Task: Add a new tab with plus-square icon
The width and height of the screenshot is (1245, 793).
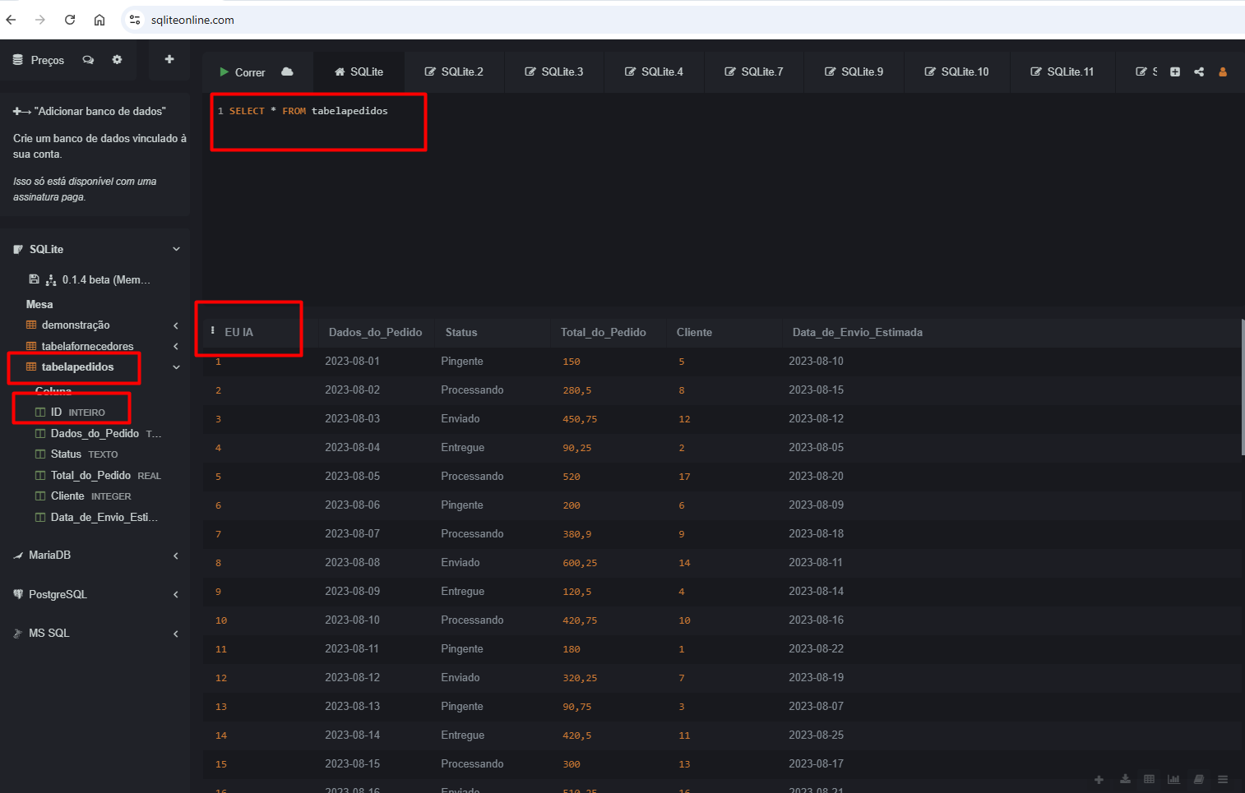Action: click(x=1175, y=72)
